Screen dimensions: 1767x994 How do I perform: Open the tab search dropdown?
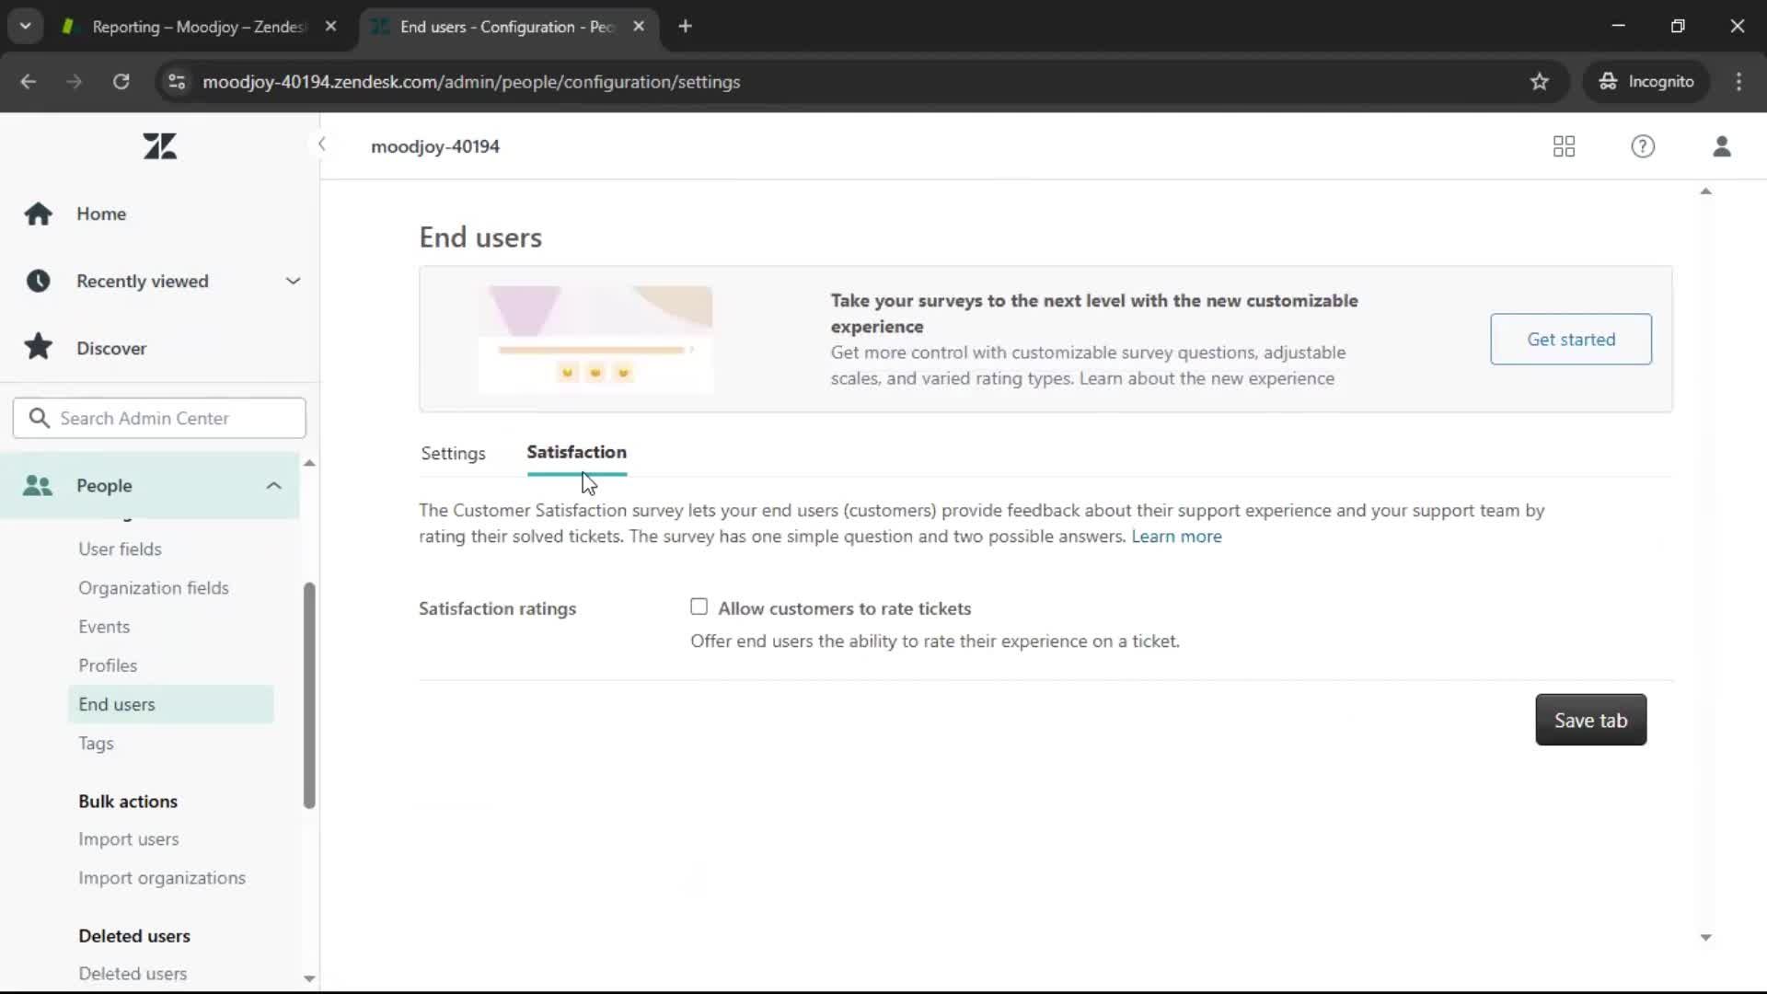pos(25,27)
